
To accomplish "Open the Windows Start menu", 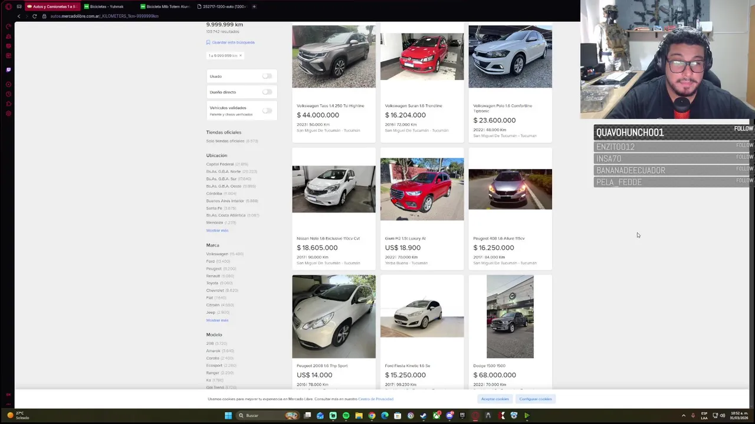I will [228, 416].
